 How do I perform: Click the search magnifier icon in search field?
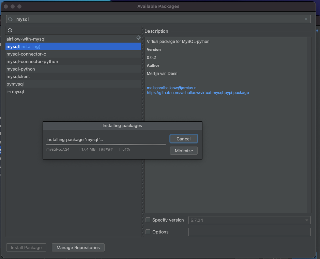click(x=11, y=19)
